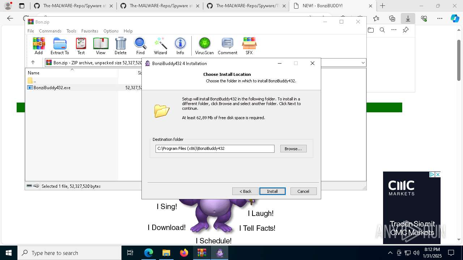Screen dimensions: 463x260
Task: Open browser Favorites star icon
Action: tap(376, 18)
